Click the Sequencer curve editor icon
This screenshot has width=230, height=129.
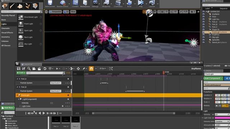[x=111, y=68]
